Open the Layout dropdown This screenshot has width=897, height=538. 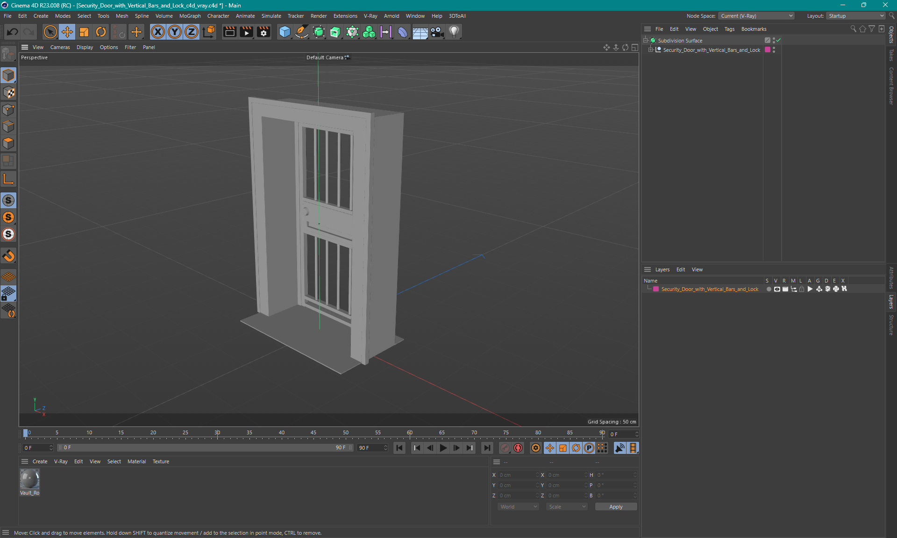click(856, 16)
